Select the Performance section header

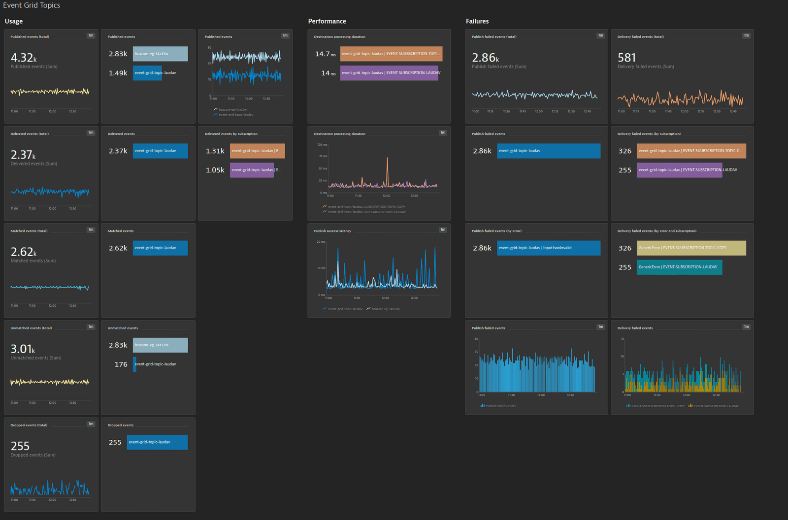point(327,21)
